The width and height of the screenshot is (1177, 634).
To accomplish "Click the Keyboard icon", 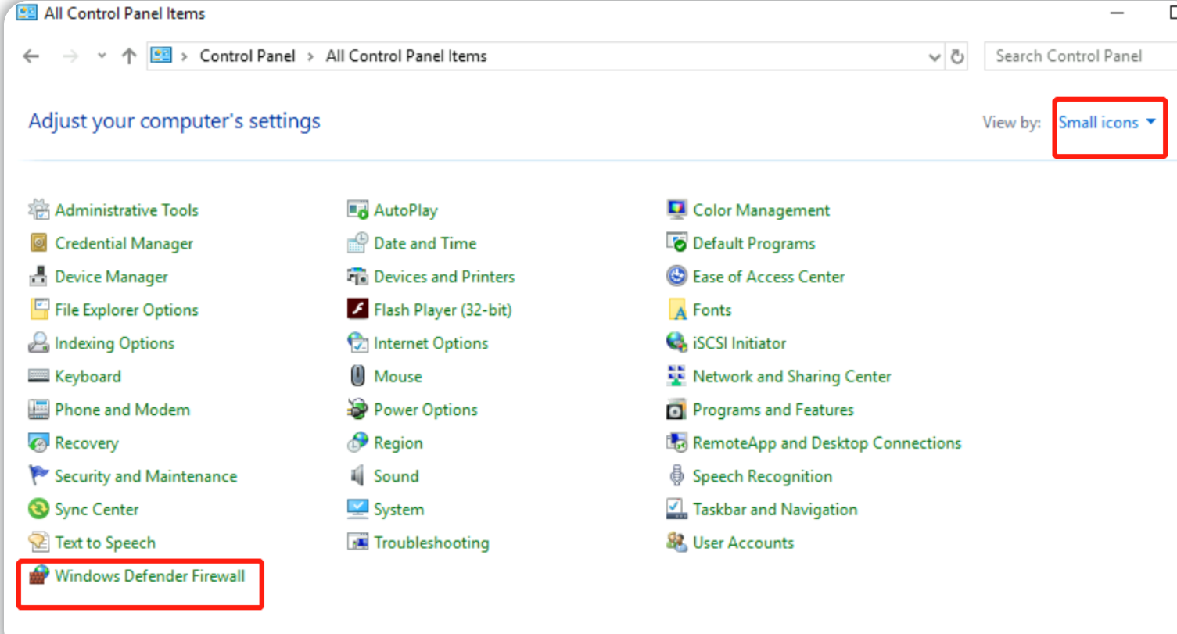I will 39,376.
